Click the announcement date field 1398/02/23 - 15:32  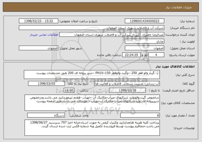pyautogui.click(x=39, y=21)
